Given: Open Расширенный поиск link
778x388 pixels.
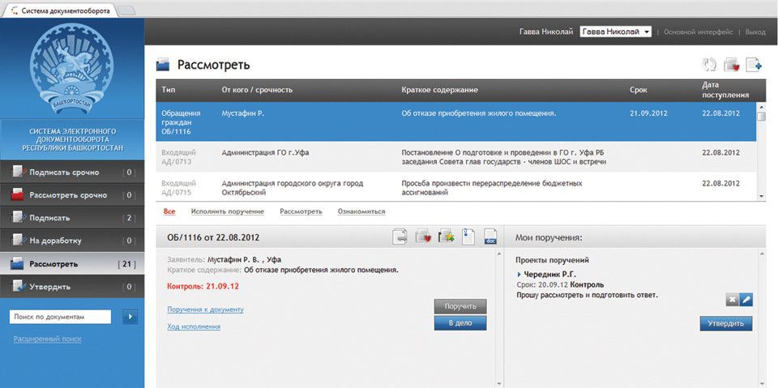Looking at the screenshot, I should 47,339.
